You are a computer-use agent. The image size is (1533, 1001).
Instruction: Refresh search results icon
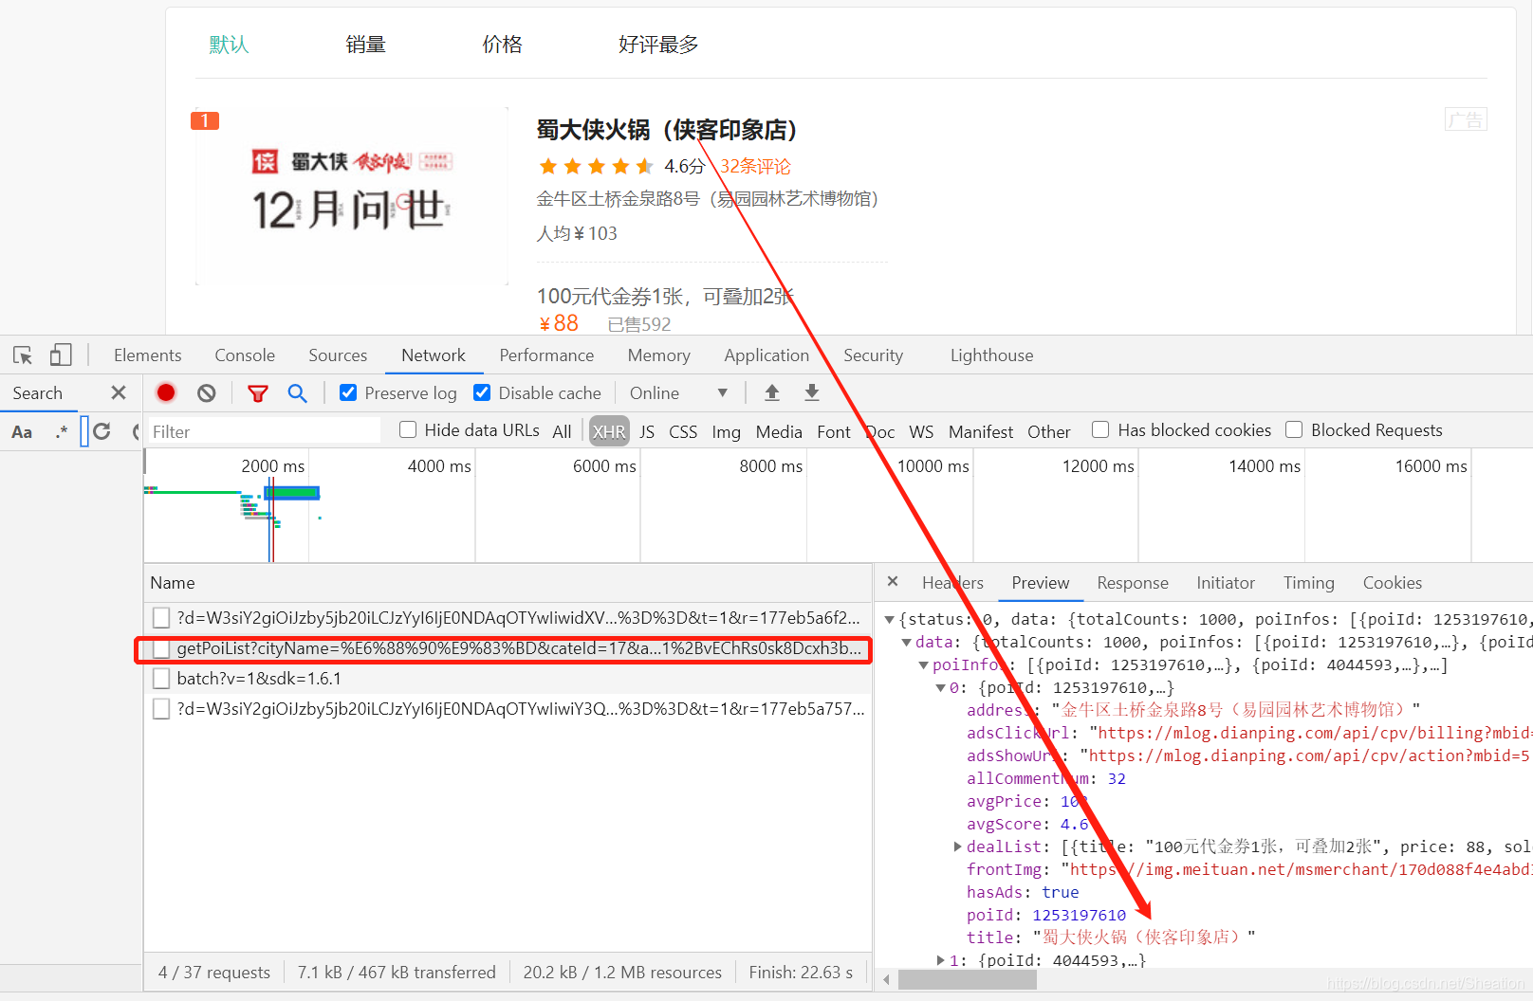point(102,431)
